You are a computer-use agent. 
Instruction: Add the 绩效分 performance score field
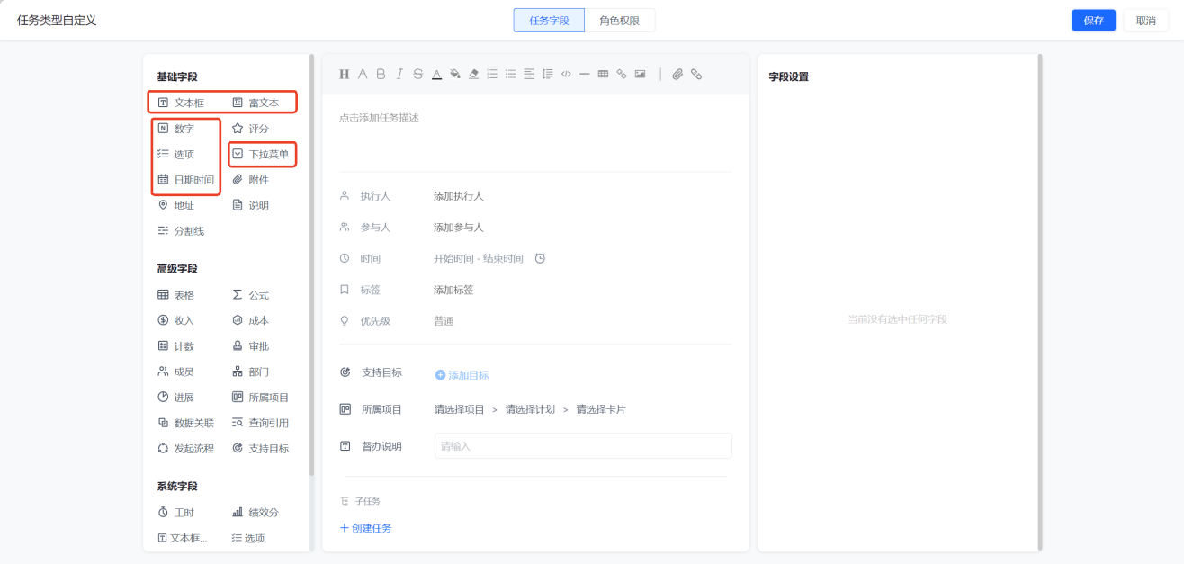tap(256, 513)
